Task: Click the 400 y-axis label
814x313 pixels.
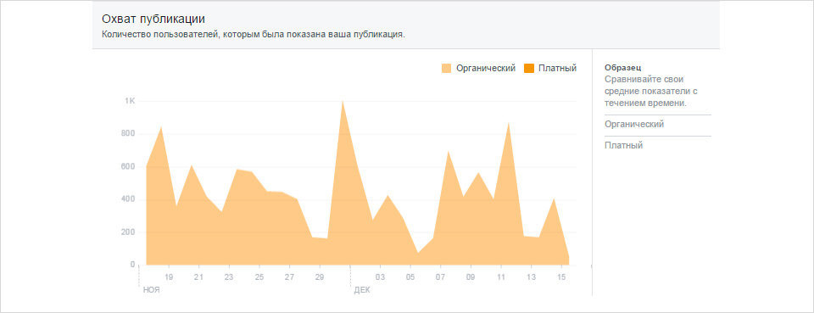Action: pyautogui.click(x=128, y=199)
